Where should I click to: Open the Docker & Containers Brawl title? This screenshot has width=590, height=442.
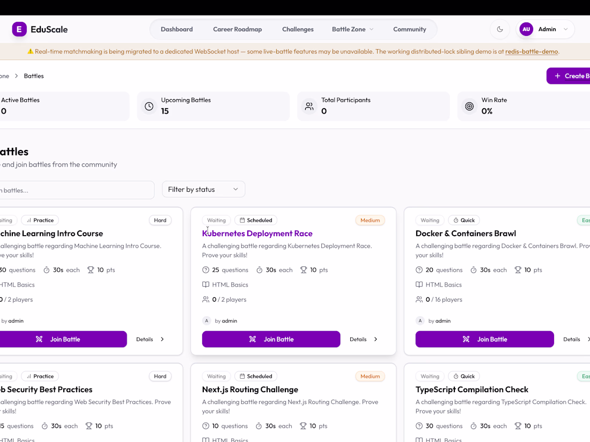click(466, 234)
